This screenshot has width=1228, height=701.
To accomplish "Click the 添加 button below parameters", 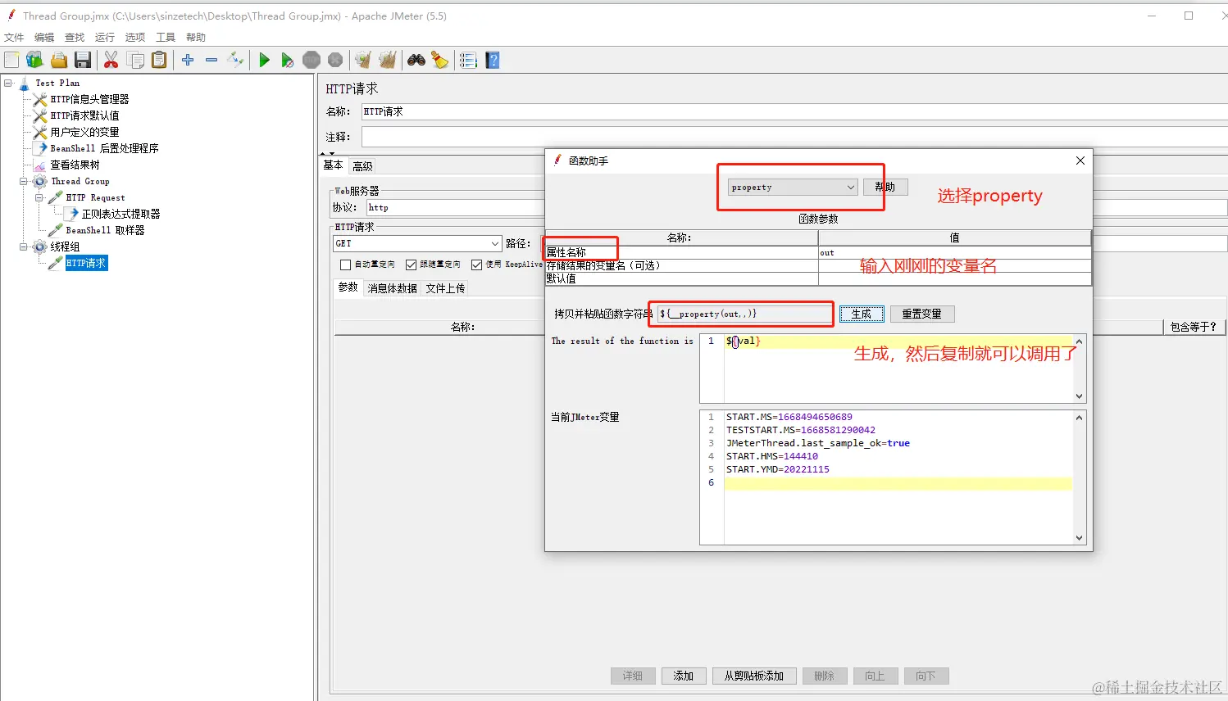I will (x=683, y=676).
